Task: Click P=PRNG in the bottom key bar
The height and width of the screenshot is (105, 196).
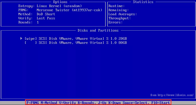Action: click(32, 102)
